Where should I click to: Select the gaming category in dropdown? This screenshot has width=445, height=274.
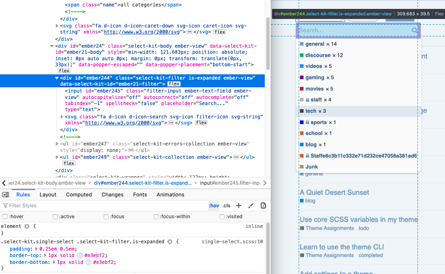pyautogui.click(x=315, y=77)
